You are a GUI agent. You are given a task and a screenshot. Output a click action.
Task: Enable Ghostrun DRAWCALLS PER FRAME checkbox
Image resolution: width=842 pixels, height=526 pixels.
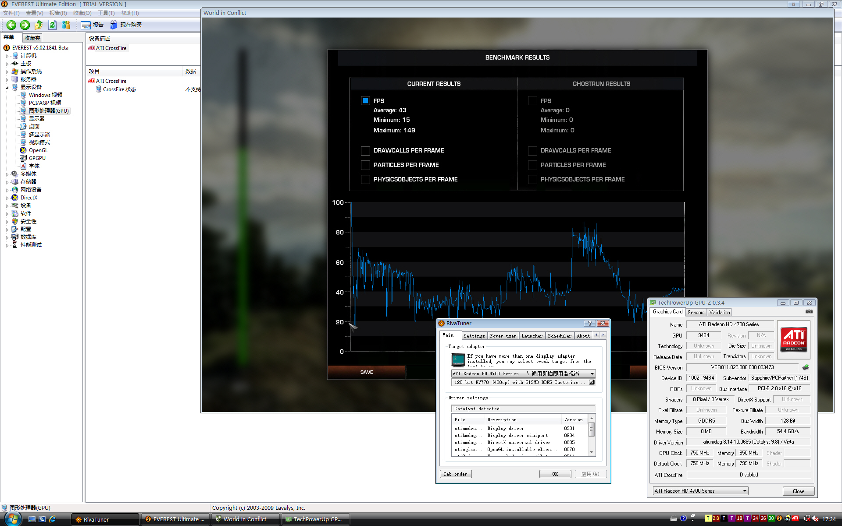click(532, 151)
